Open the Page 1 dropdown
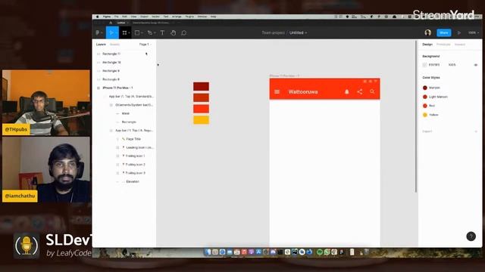This screenshot has height=272, width=485. [x=145, y=45]
